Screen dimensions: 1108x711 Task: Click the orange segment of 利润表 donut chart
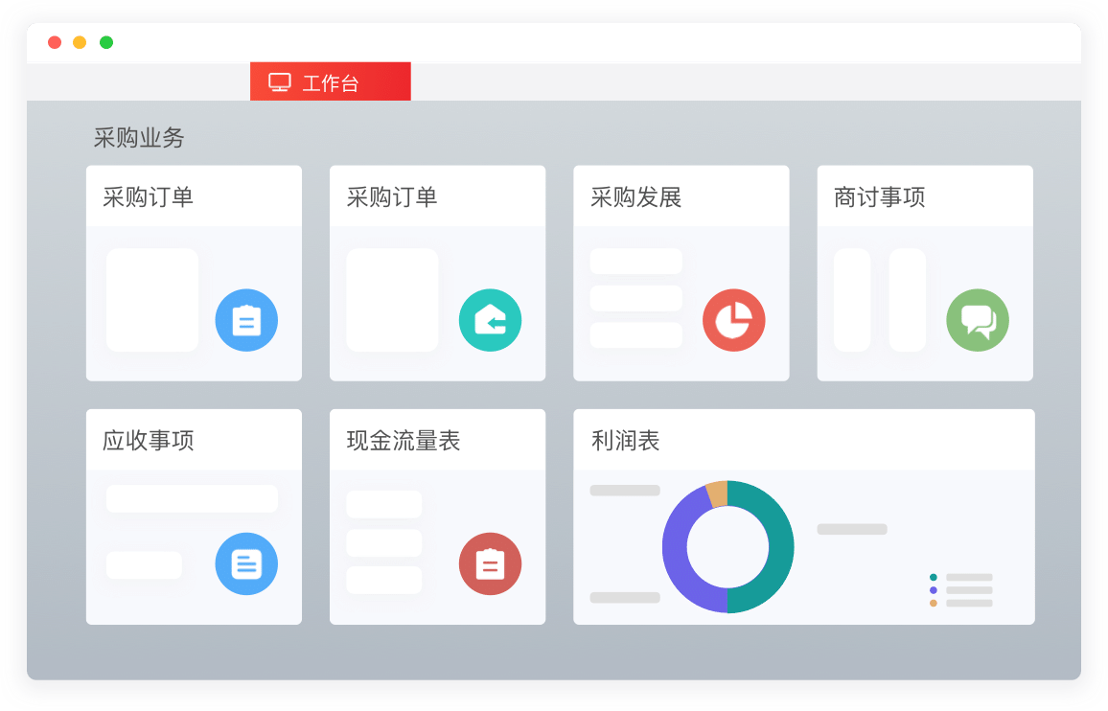[718, 493]
